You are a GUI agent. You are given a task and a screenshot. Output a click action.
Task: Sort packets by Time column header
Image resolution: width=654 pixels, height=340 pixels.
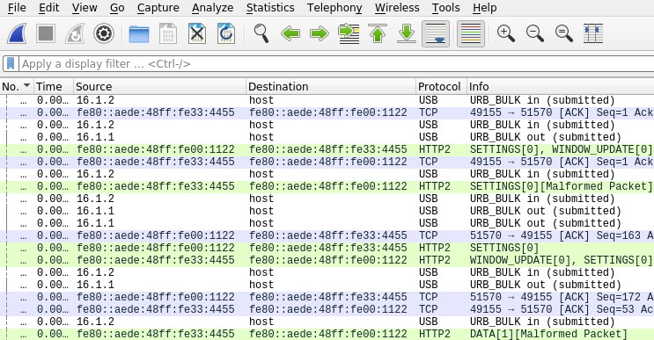pyautogui.click(x=54, y=87)
